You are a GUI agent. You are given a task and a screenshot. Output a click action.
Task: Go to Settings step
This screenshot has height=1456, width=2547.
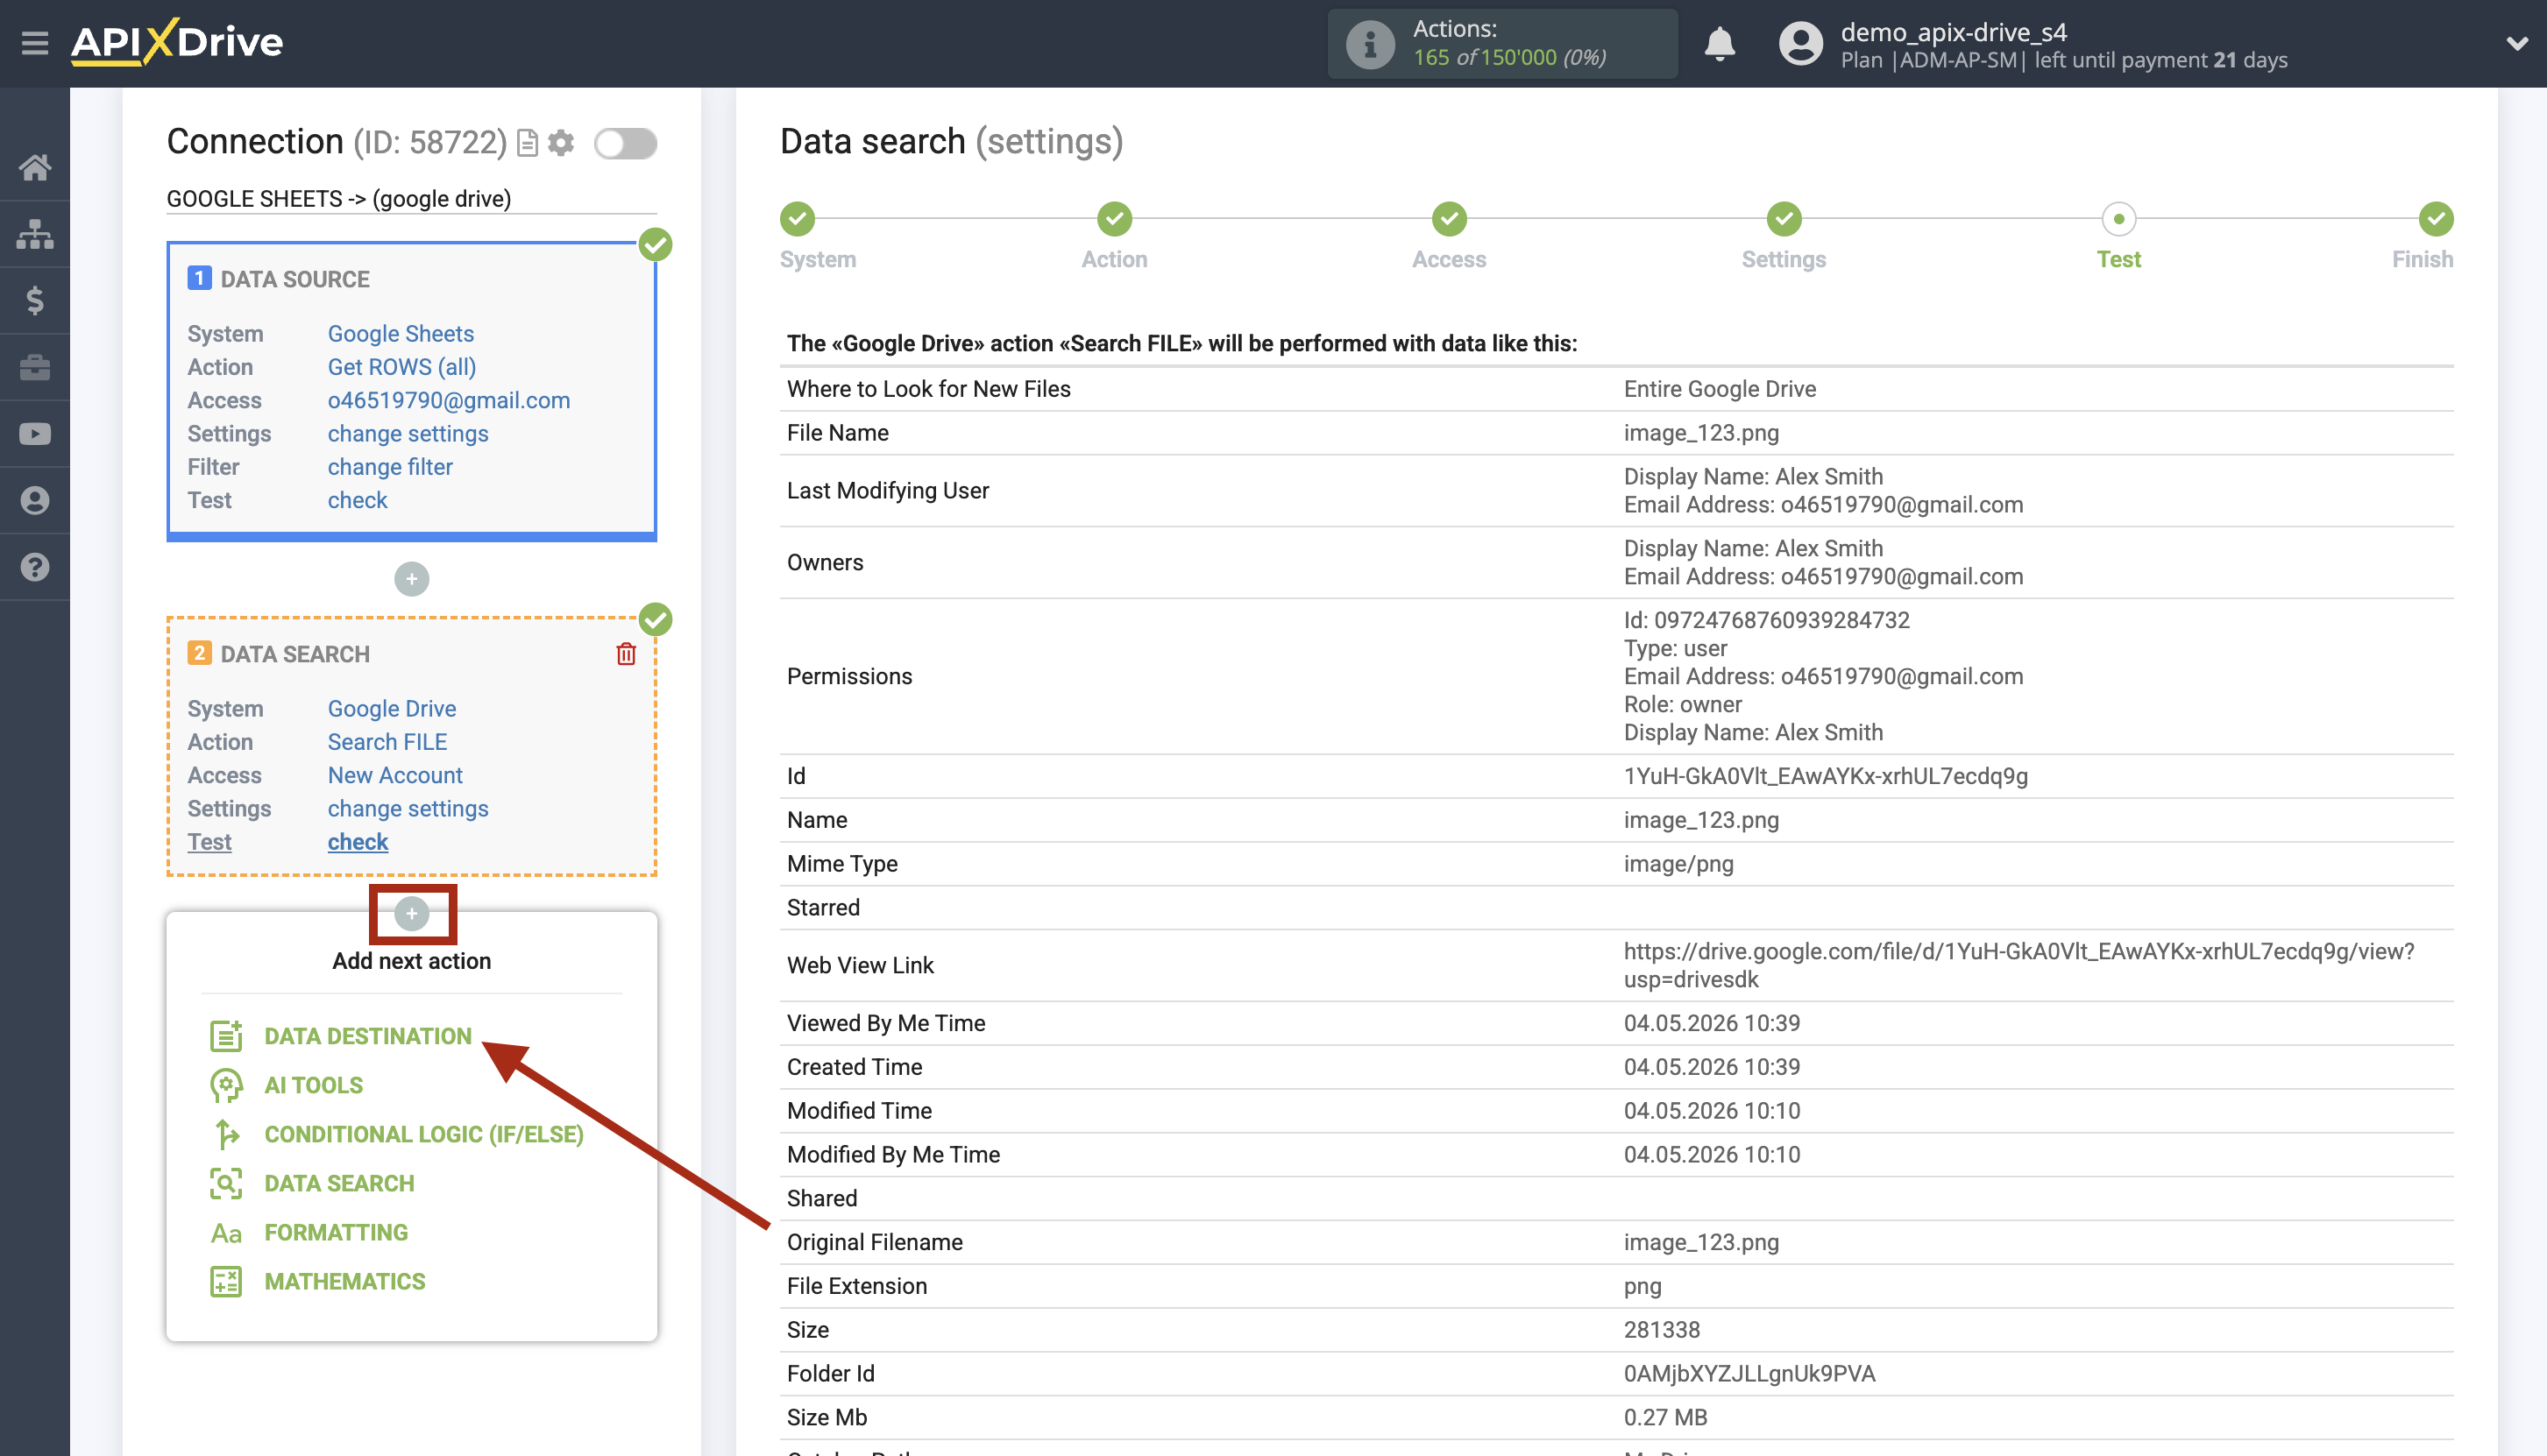1784,219
